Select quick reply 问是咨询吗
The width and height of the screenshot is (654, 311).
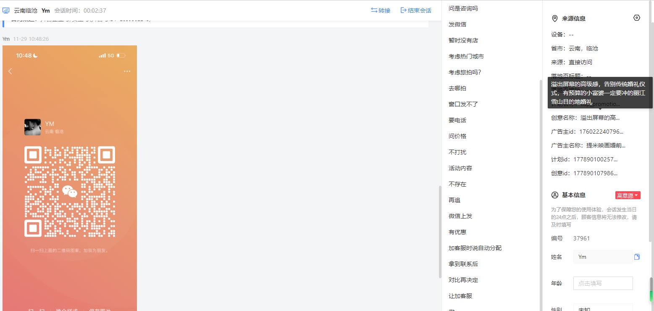tap(463, 8)
